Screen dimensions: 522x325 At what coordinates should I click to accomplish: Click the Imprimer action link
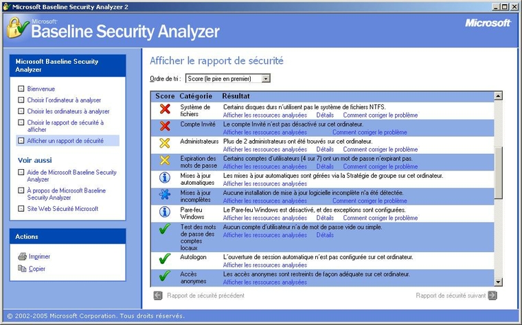[39, 256]
